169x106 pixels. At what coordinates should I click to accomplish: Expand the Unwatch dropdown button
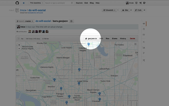[109, 10]
